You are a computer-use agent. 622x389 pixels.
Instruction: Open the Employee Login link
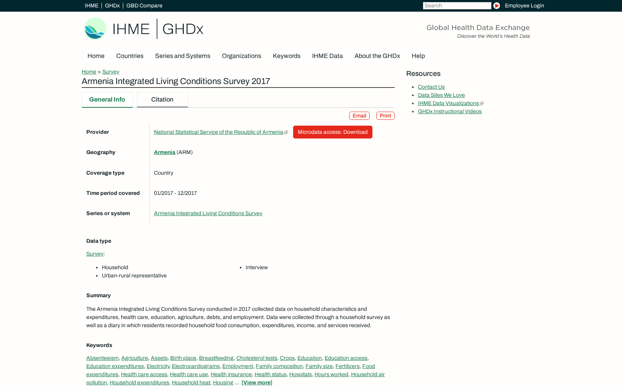(524, 5)
